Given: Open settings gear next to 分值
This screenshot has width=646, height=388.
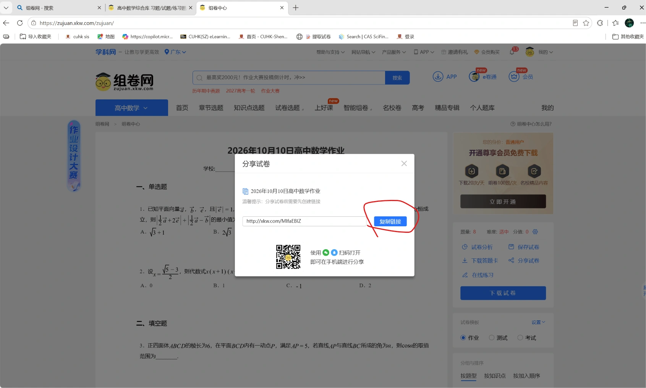Looking at the screenshot, I should click(x=535, y=232).
